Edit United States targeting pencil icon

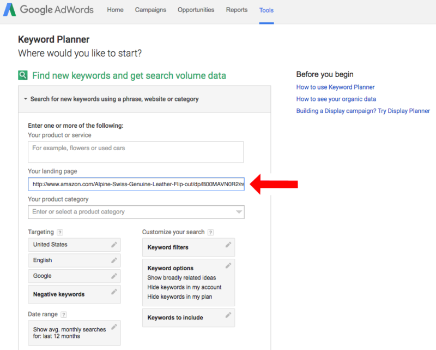tap(114, 245)
